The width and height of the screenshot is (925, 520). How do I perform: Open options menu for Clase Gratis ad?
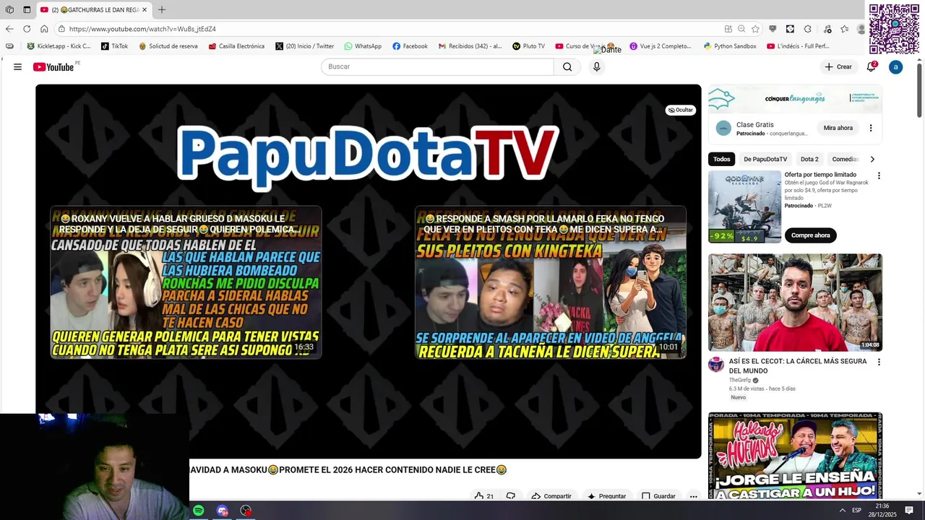[871, 128]
